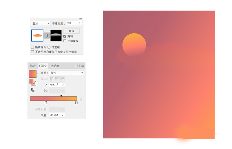Expand the opacity slider arrow next to 30%

click(x=80, y=23)
